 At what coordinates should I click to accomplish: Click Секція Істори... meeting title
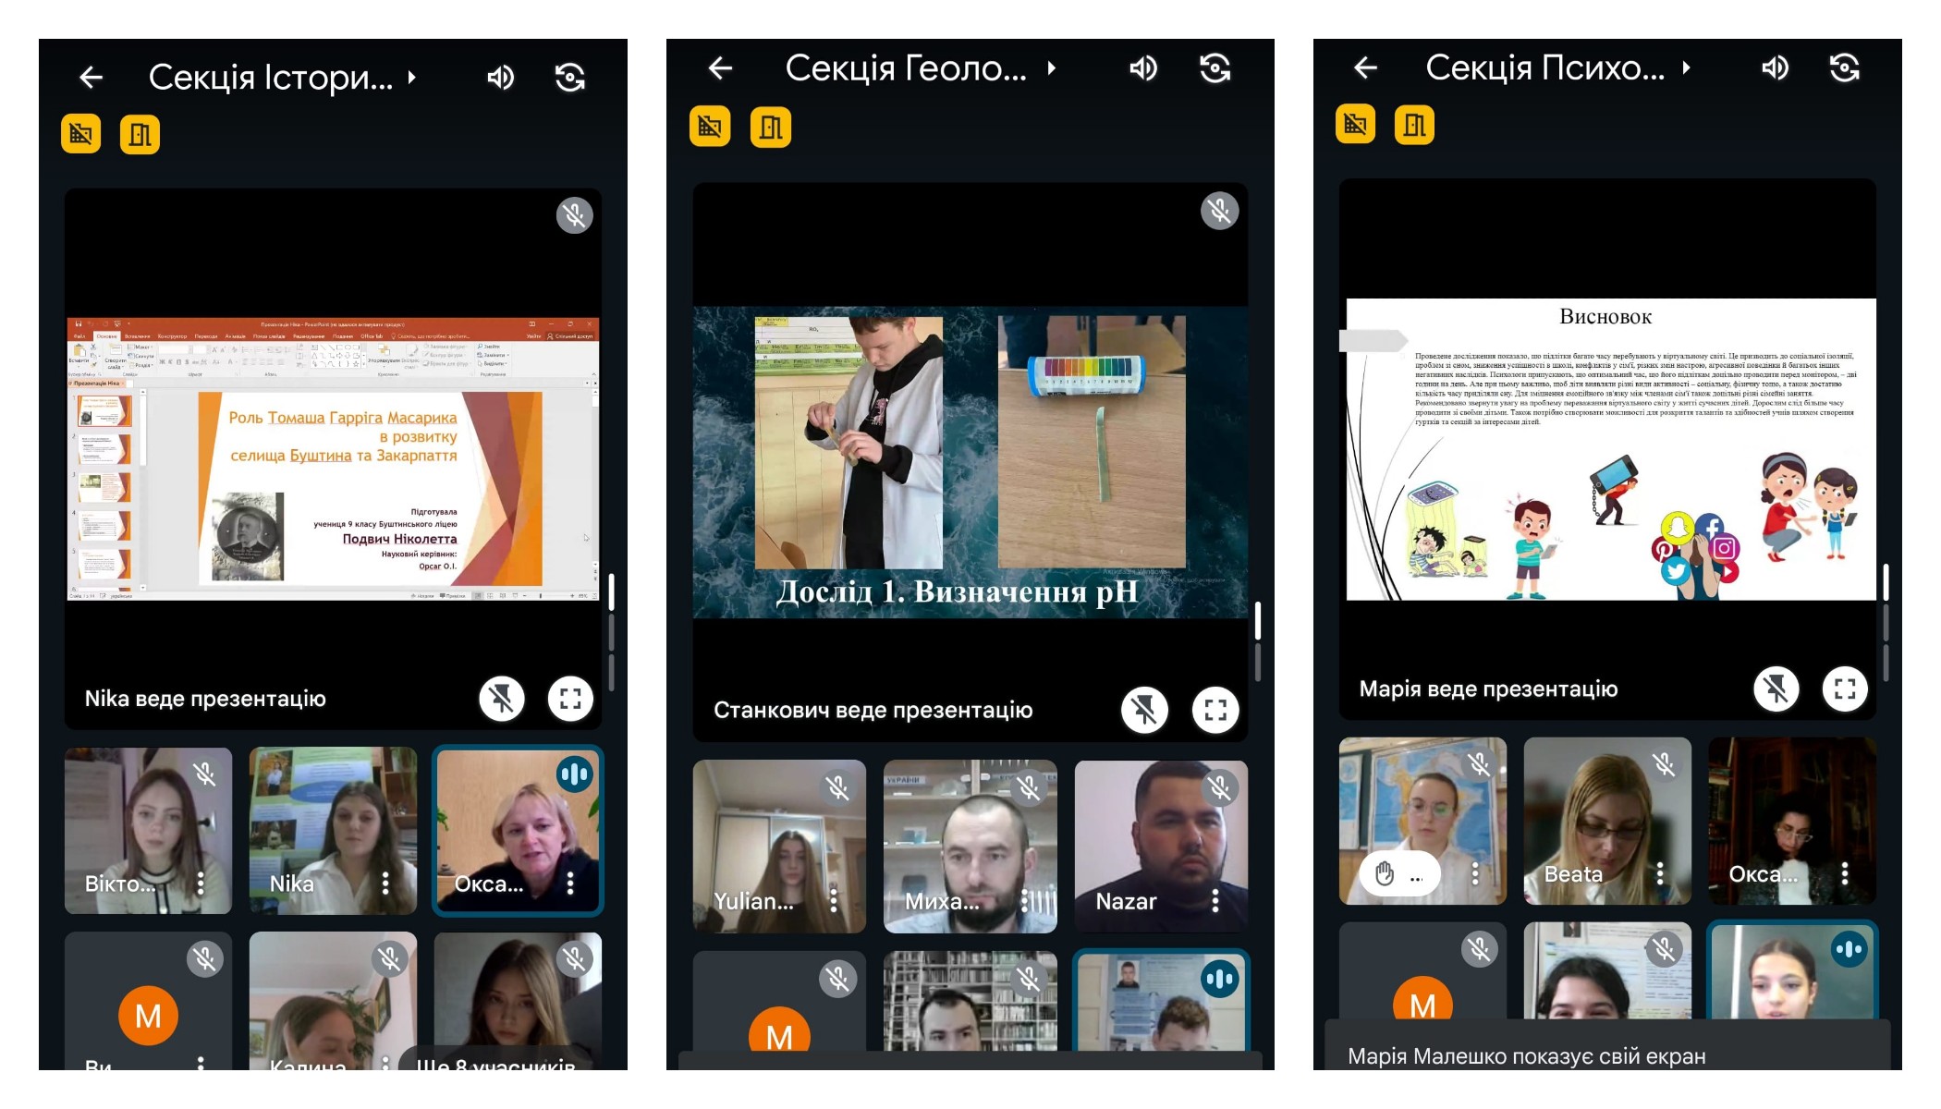click(271, 78)
